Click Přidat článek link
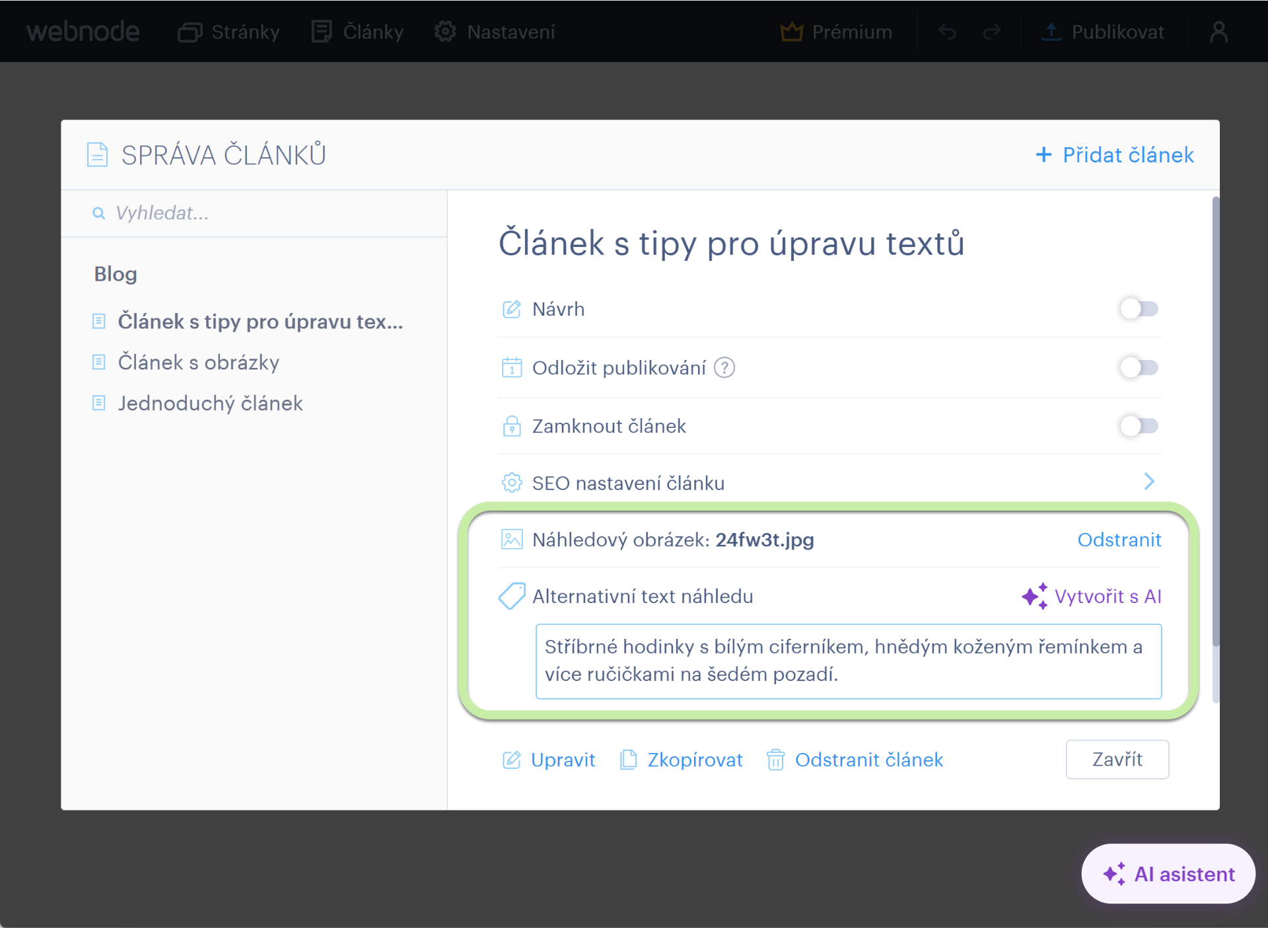 1115,155
